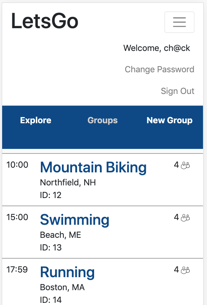Image resolution: width=207 pixels, height=305 pixels.
Task: Open the Change Password link
Action: (160, 69)
